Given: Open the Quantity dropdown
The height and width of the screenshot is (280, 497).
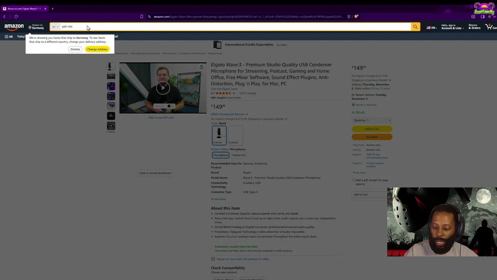Looking at the screenshot, I should coord(372,121).
